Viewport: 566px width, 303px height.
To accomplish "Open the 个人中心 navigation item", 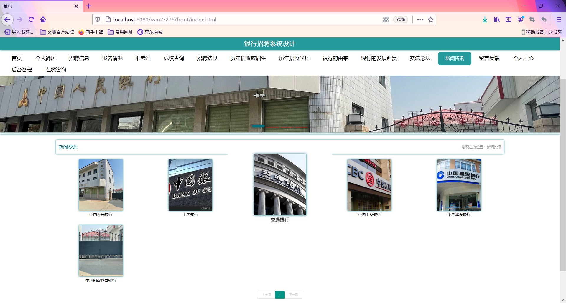I will coord(524,58).
